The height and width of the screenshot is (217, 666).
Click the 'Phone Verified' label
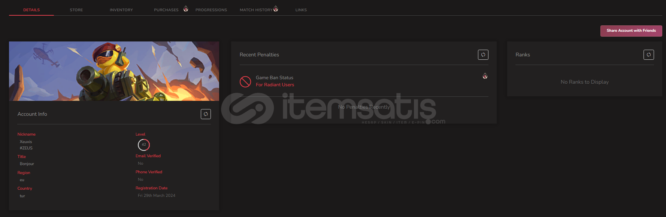tap(149, 172)
